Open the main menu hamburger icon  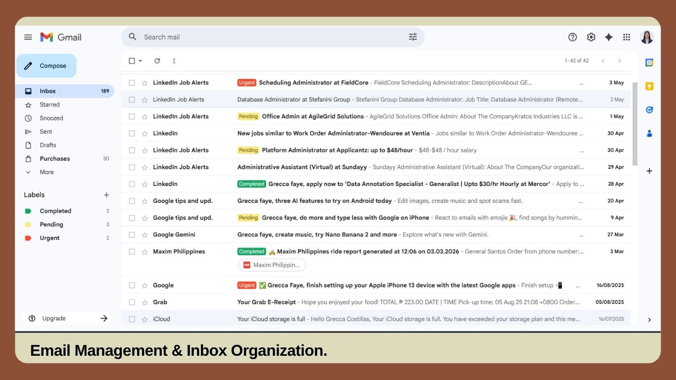tap(28, 37)
